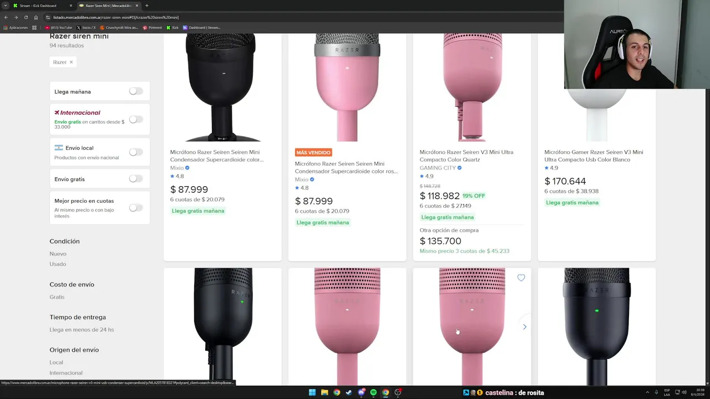Open first Chrome icon in taskbar
Viewport: 710px width, 399px height.
click(x=337, y=392)
